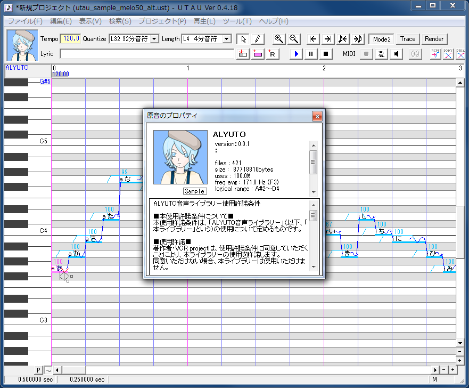Click the license text scrollbar thumb
Screen dimensions: 469x388
tap(313, 215)
